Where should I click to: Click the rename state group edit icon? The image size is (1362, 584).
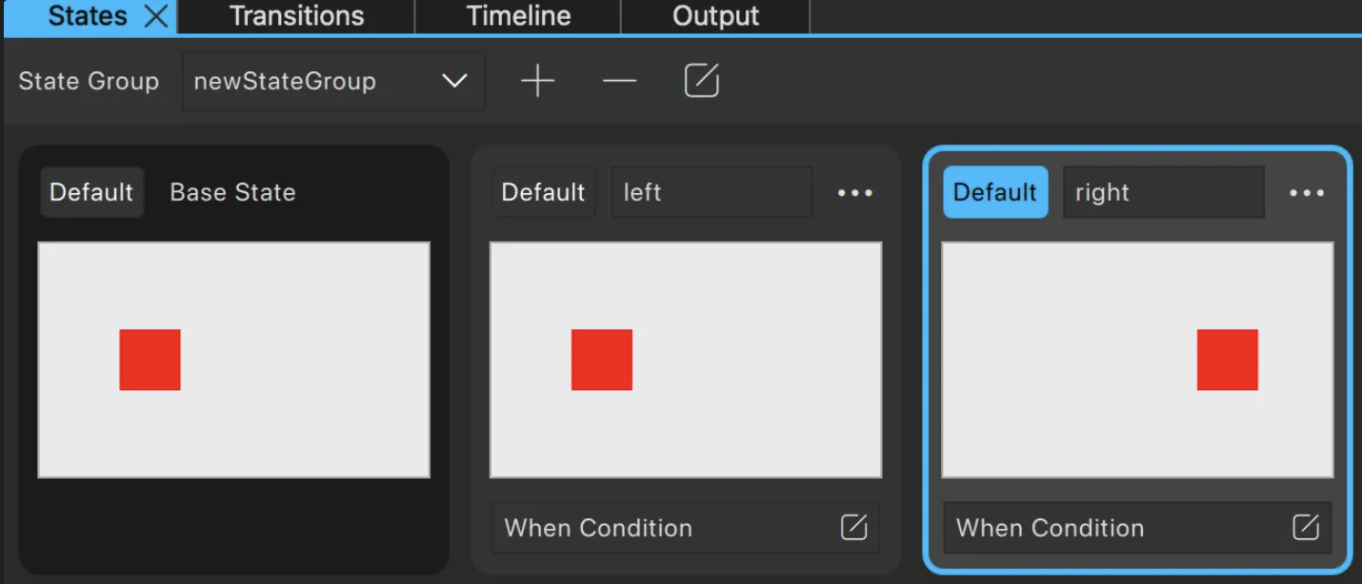(702, 81)
